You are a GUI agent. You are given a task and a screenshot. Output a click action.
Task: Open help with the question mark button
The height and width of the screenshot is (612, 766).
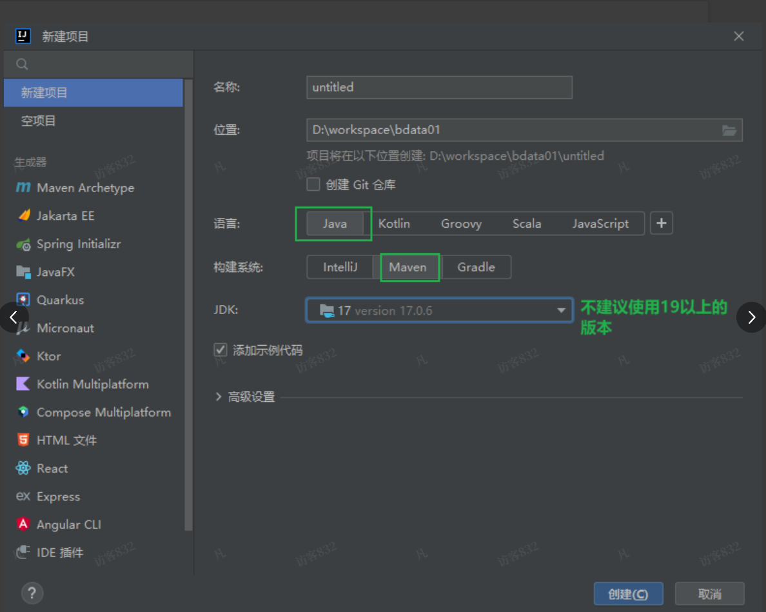click(32, 593)
